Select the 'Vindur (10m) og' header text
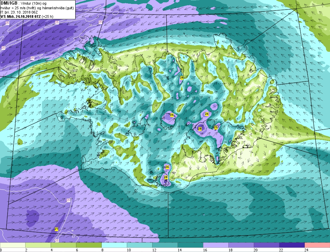 pyautogui.click(x=34, y=4)
